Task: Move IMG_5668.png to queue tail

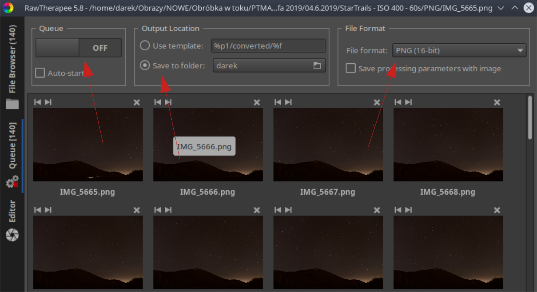Action: coord(408,102)
